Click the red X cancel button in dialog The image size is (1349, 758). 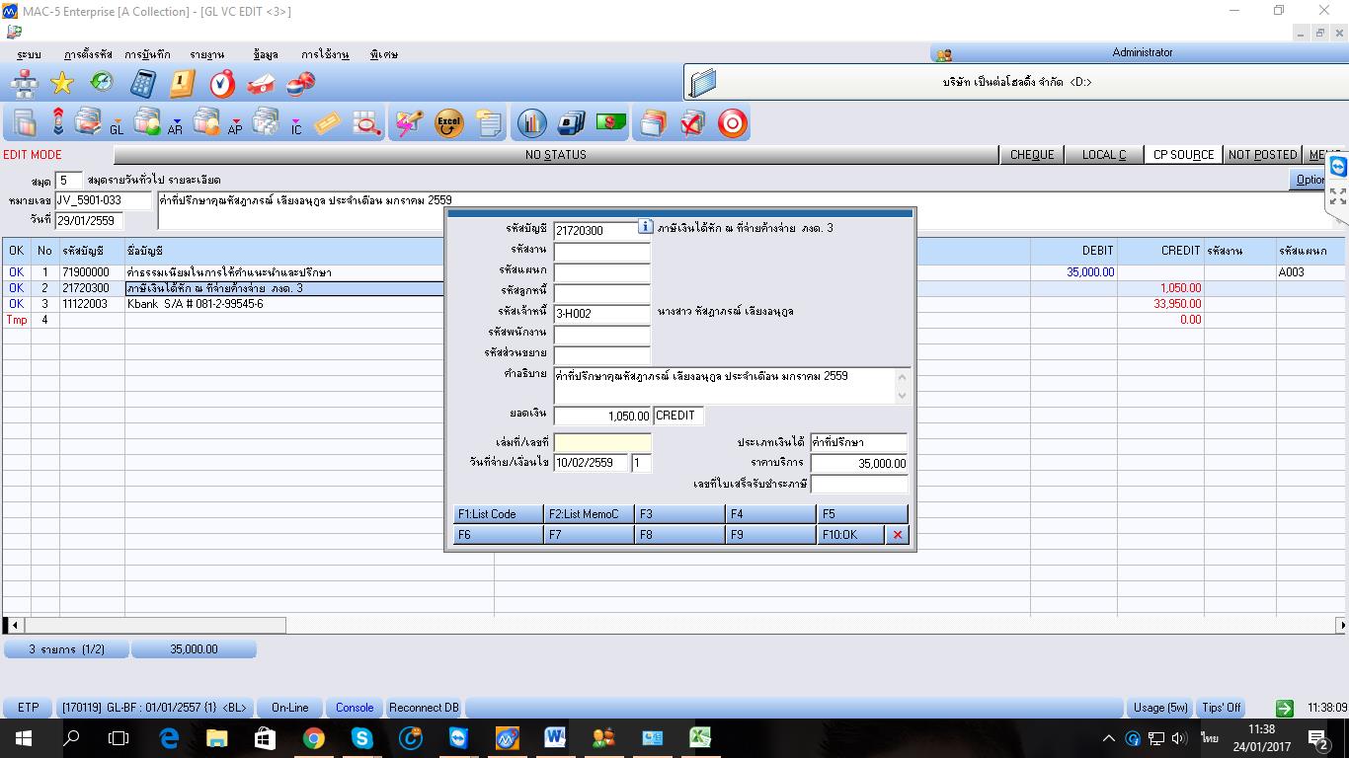[897, 535]
